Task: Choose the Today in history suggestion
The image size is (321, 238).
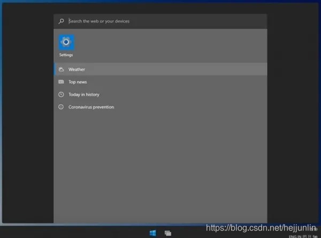Action: coord(160,94)
